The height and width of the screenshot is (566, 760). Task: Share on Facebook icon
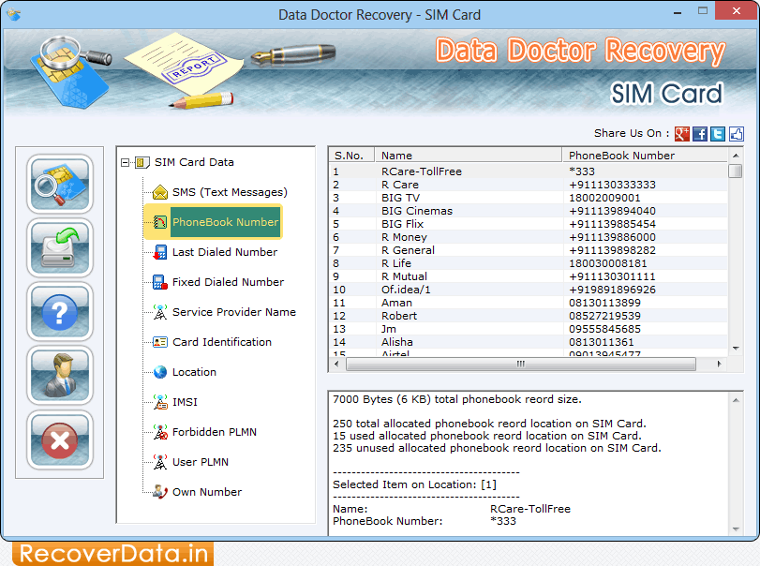coord(700,134)
